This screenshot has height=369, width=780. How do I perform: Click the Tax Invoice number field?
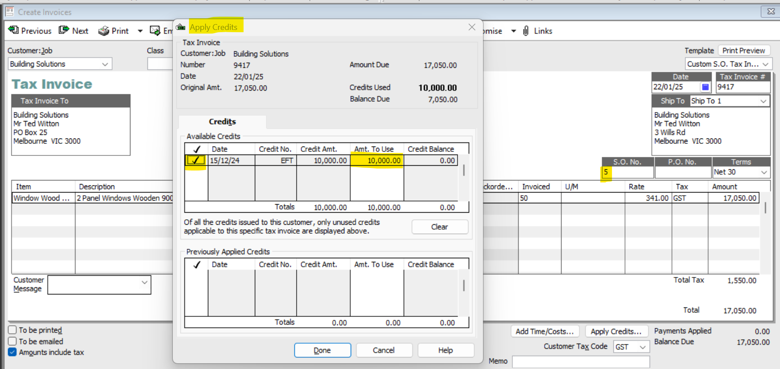point(743,87)
